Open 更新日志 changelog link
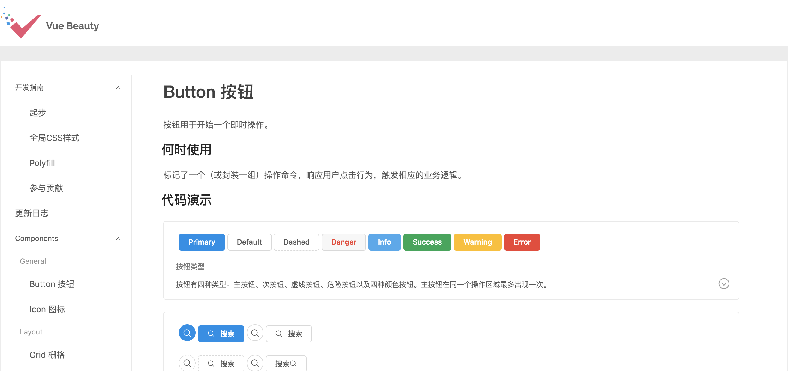This screenshot has width=788, height=371. [32, 213]
